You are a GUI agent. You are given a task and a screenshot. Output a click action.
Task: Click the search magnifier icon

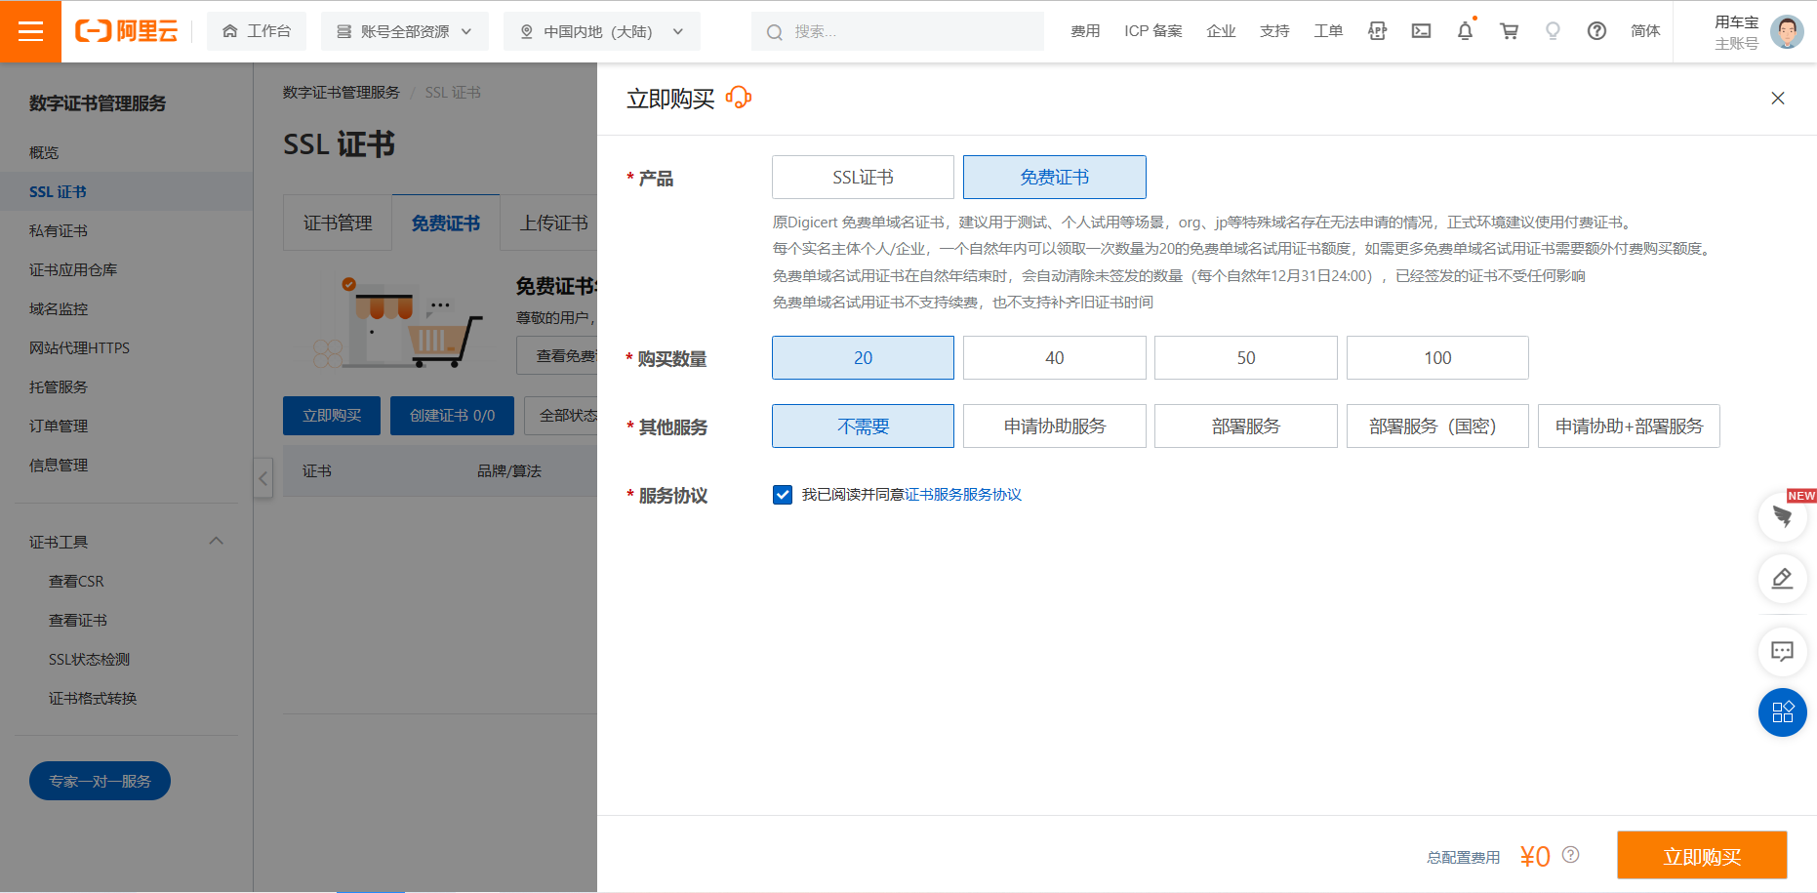775,32
